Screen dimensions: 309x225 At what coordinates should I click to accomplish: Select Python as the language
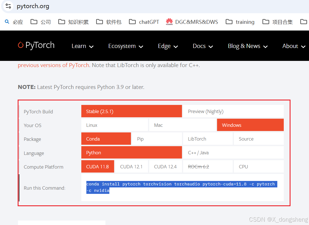click(x=132, y=153)
